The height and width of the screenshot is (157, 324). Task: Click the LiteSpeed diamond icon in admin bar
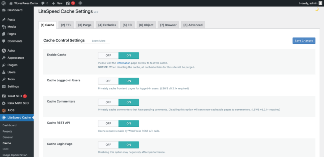click(x=80, y=3)
